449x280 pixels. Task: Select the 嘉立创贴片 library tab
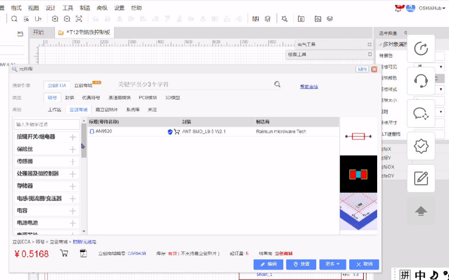click(107, 110)
